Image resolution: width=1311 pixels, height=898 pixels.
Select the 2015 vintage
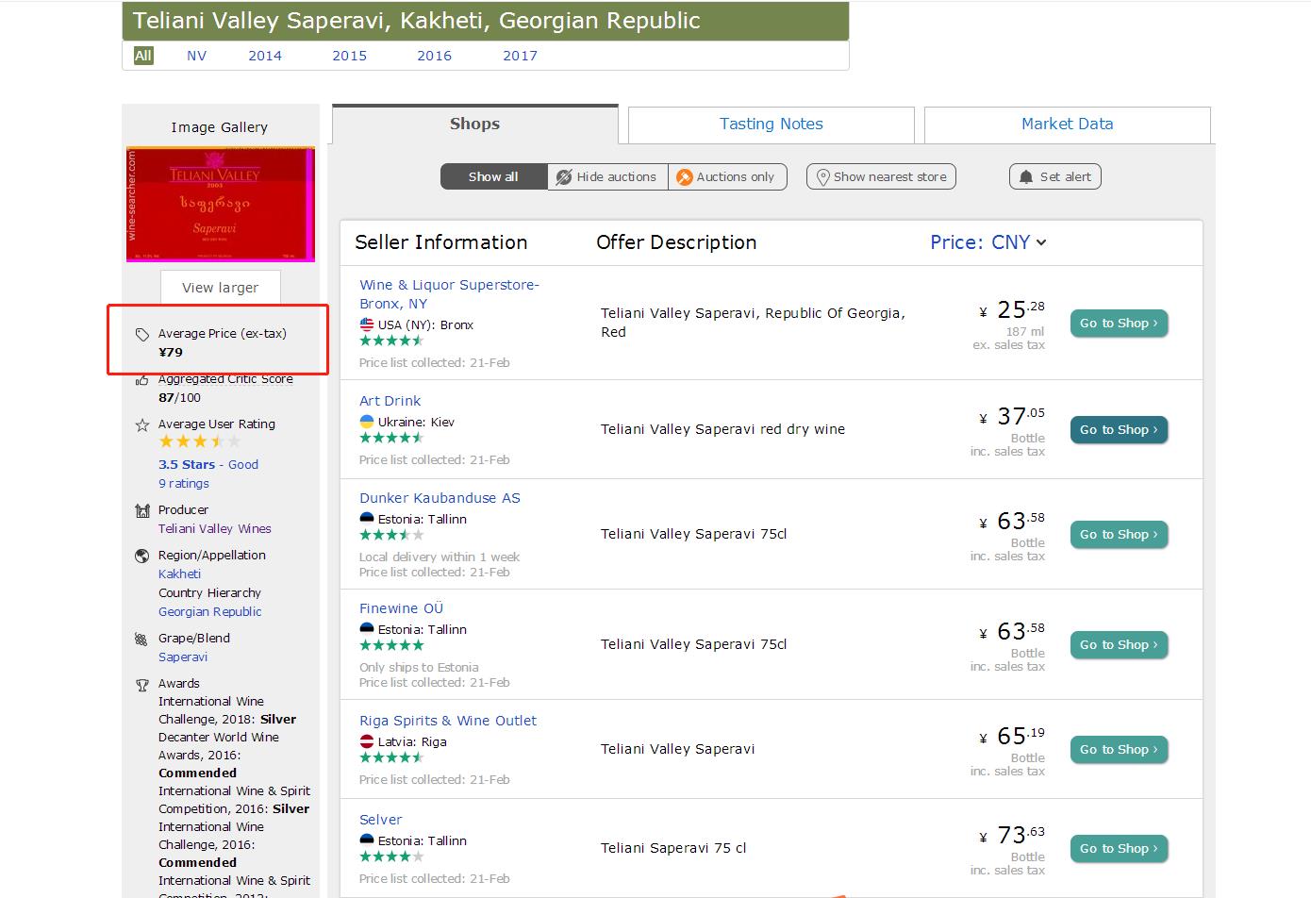click(x=349, y=56)
